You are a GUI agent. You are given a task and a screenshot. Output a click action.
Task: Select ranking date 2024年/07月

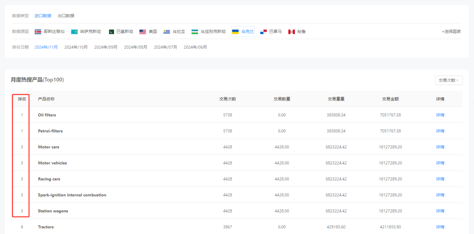coord(165,47)
